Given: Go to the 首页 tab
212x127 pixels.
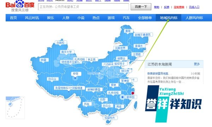Looking at the screenshot, I should pyautogui.click(x=13, y=18).
